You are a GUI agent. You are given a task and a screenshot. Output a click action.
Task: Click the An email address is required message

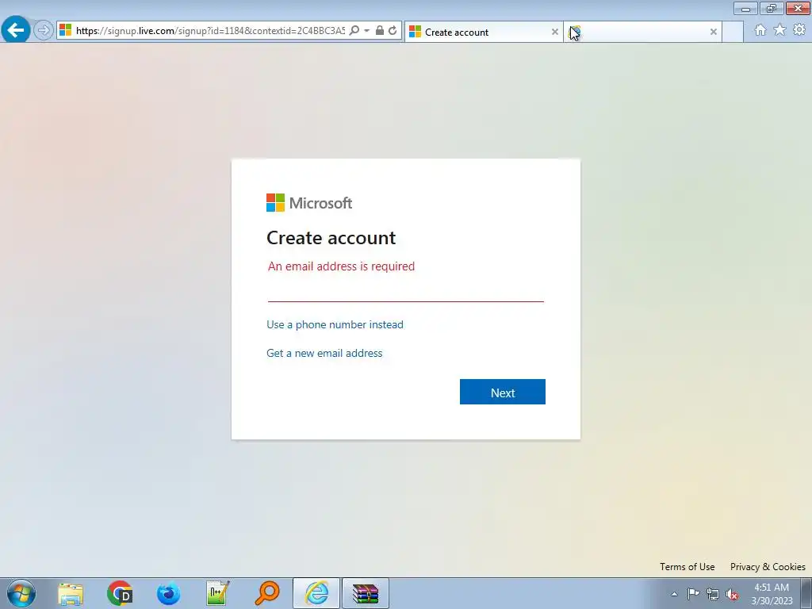341,266
